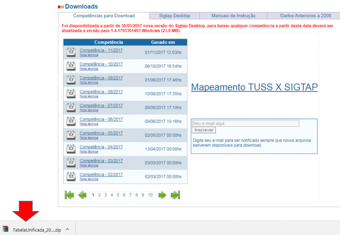Screen dimensions: 340x235
Task: Open Nota técnica for 02/2017
Action: (89, 179)
